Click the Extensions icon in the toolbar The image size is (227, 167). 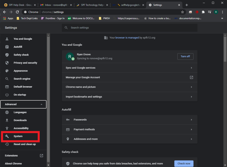coord(203,12)
